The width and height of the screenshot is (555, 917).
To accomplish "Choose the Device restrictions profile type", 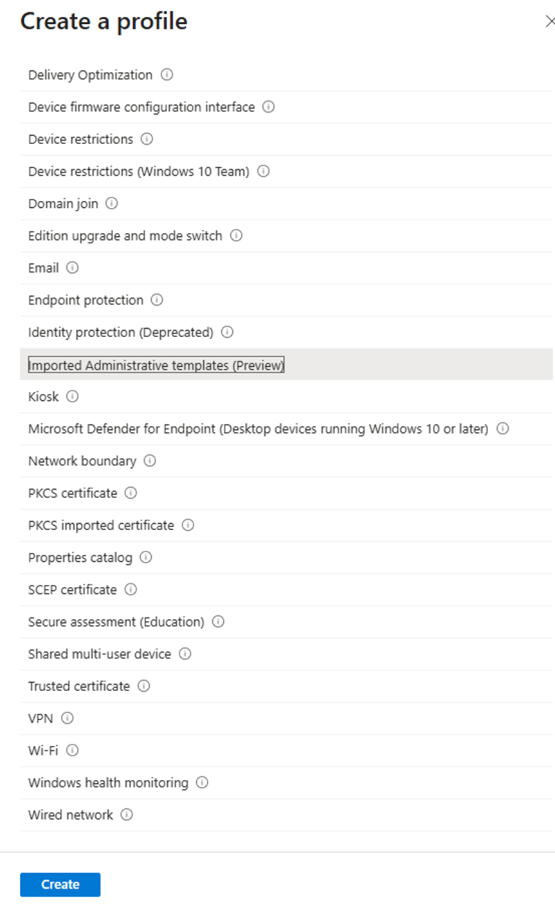I will (x=287, y=139).
